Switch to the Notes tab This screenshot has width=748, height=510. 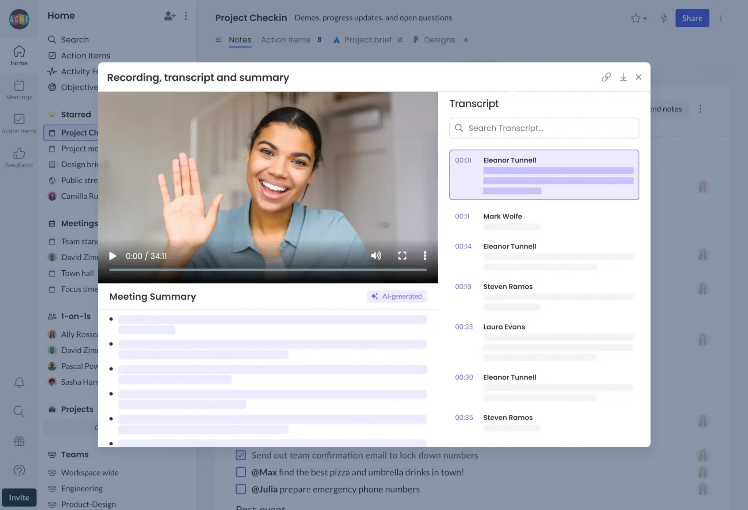pyautogui.click(x=240, y=40)
